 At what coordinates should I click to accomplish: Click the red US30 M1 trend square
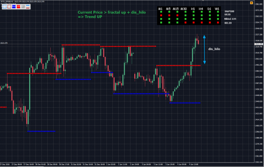(161, 16)
